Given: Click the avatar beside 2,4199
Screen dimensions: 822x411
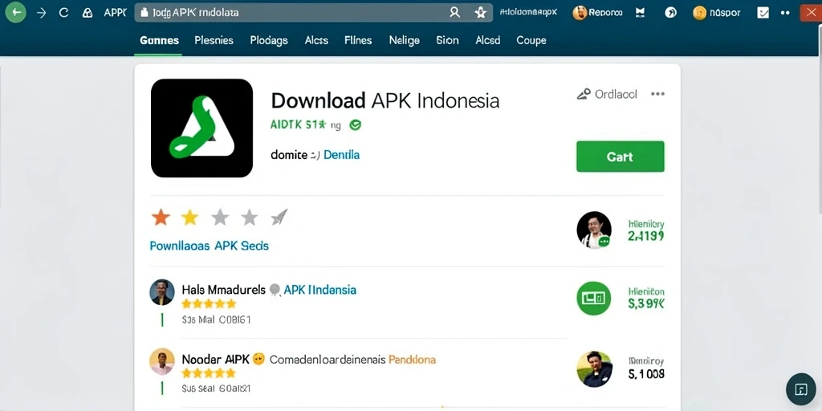Looking at the screenshot, I should 594,230.
